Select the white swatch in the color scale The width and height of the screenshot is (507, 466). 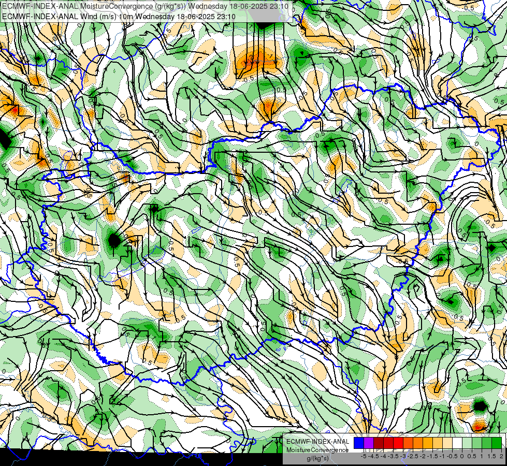pyautogui.click(x=457, y=443)
